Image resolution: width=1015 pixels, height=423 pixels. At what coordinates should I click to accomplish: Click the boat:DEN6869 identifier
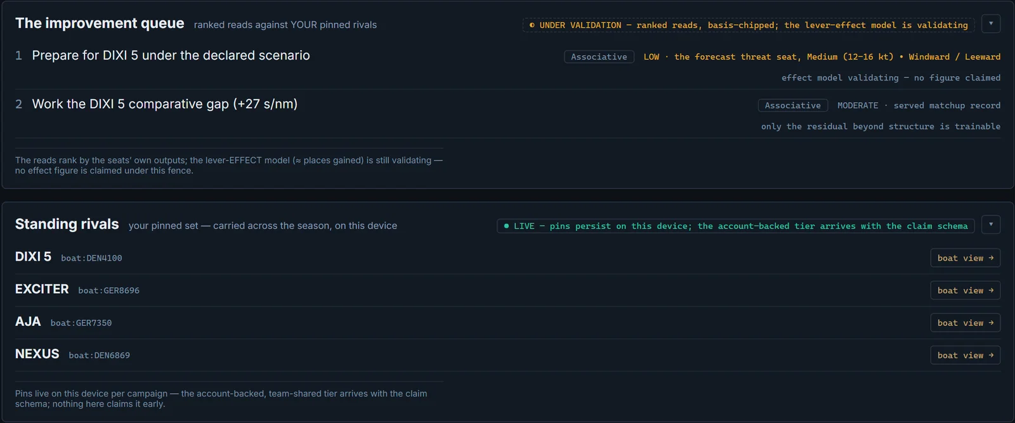pos(99,355)
